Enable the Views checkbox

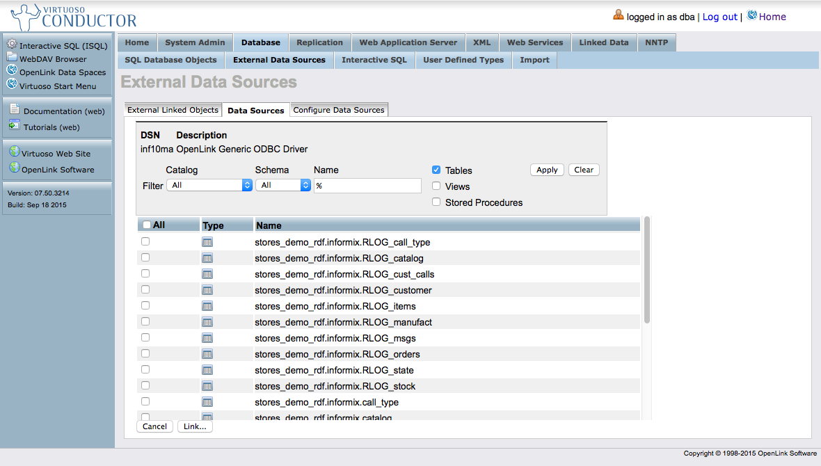coord(436,186)
